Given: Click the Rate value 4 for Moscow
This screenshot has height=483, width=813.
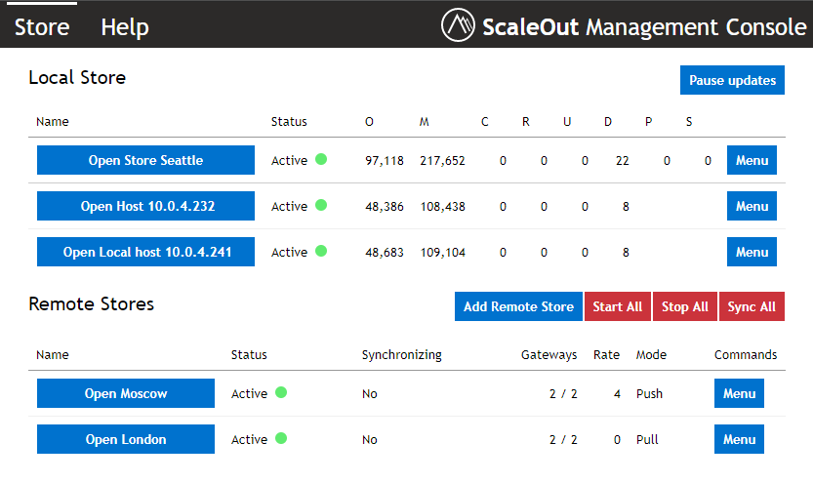Looking at the screenshot, I should [x=617, y=394].
